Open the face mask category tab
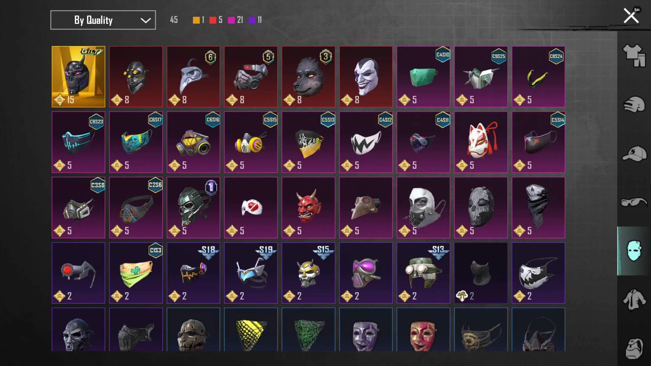 click(634, 251)
